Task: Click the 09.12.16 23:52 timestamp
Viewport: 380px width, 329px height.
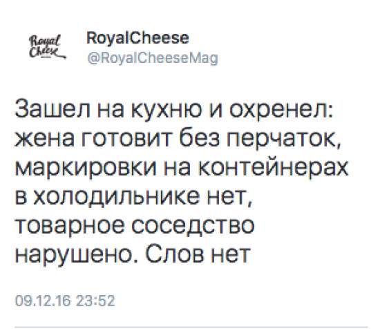Action: click(x=65, y=301)
